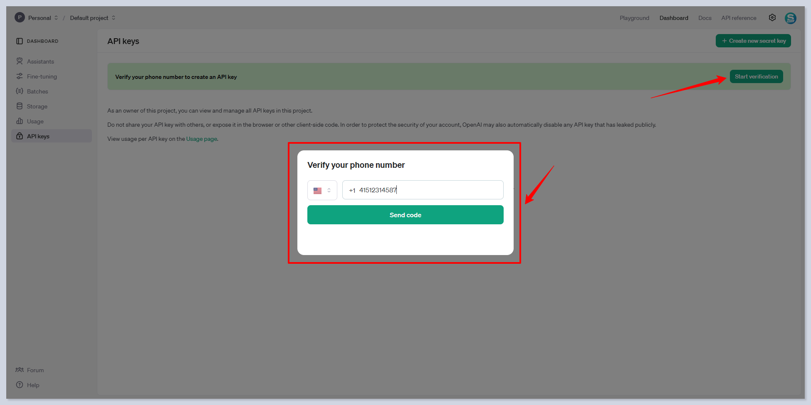
Task: Click the Storage database icon
Action: point(20,106)
